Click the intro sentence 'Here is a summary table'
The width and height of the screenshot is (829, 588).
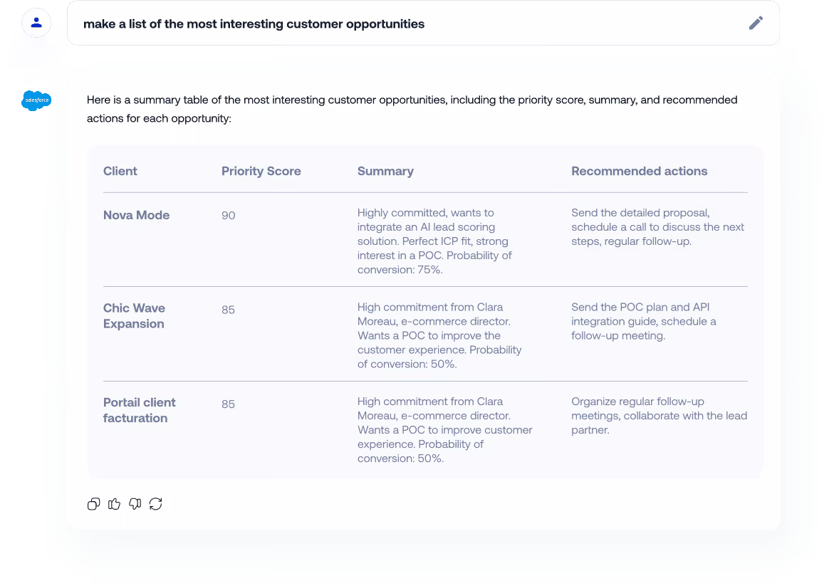click(412, 109)
